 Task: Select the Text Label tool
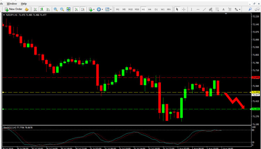230,9
